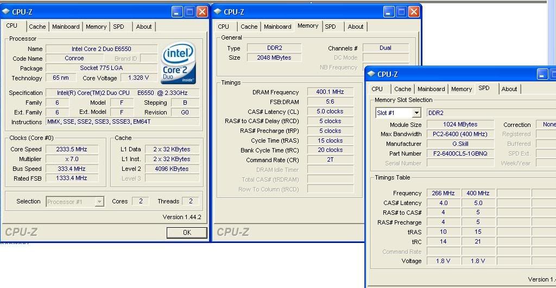
Task: Click the Cycle Time value 15 clocks
Action: coord(330,140)
